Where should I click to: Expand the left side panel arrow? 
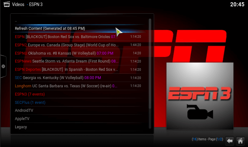pyautogui.click(x=3, y=66)
